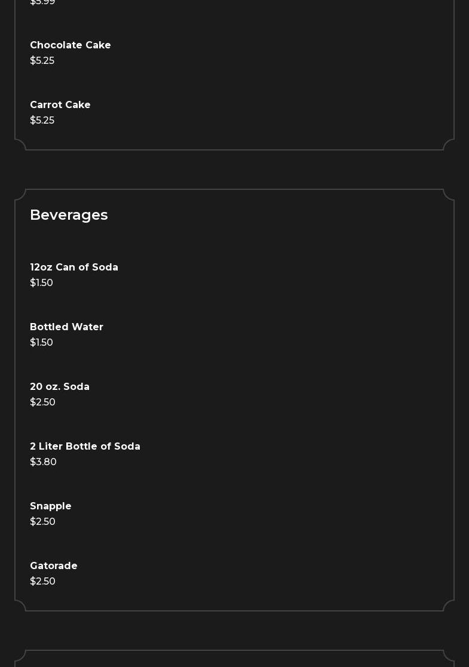Click the Beverages box top-left decorative corner
Screen dimensions: 469x667
point(21,195)
